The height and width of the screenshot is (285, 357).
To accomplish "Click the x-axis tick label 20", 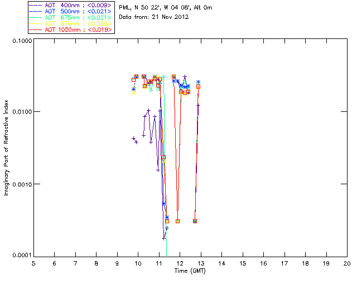I will pyautogui.click(x=347, y=263).
